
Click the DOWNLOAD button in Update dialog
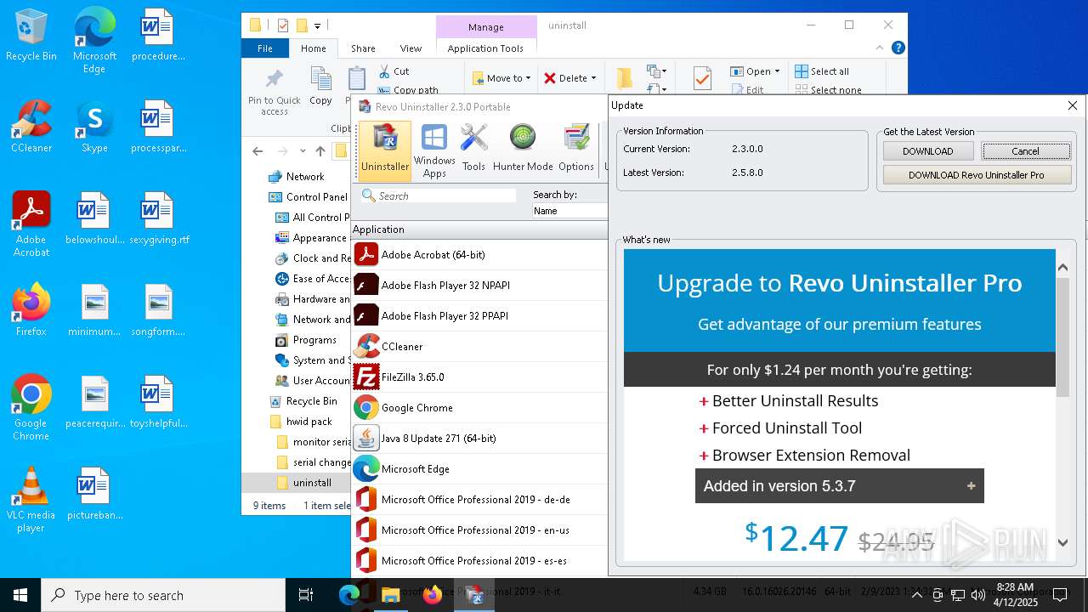coord(927,151)
